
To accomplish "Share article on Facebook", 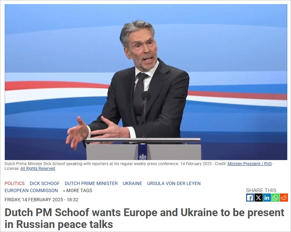I will (x=250, y=198).
